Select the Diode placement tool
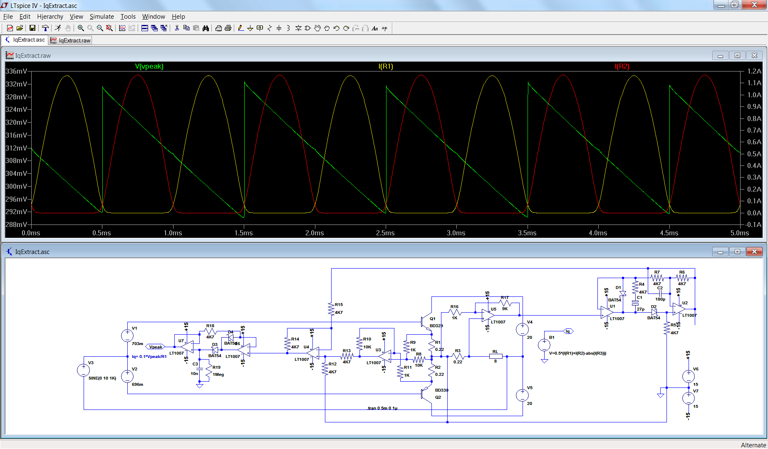 298,28
